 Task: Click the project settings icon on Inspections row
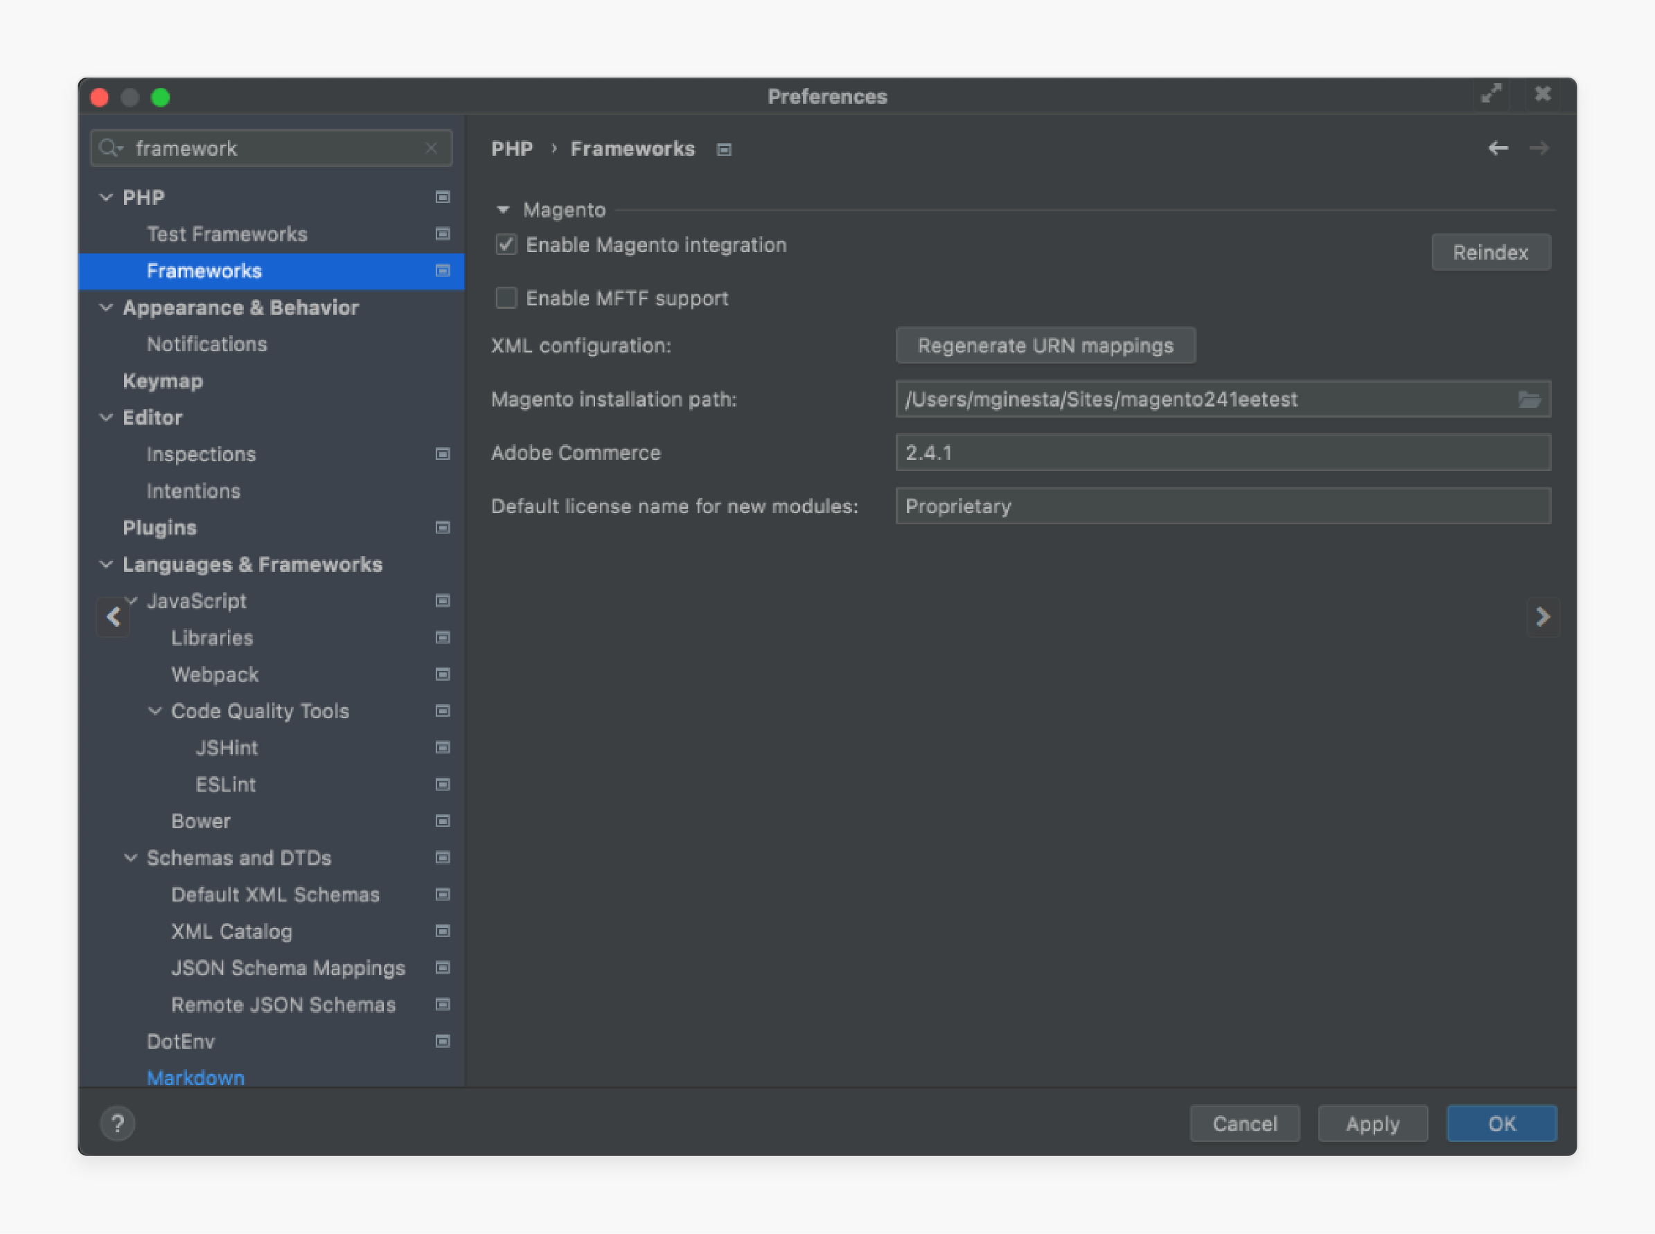pos(443,454)
